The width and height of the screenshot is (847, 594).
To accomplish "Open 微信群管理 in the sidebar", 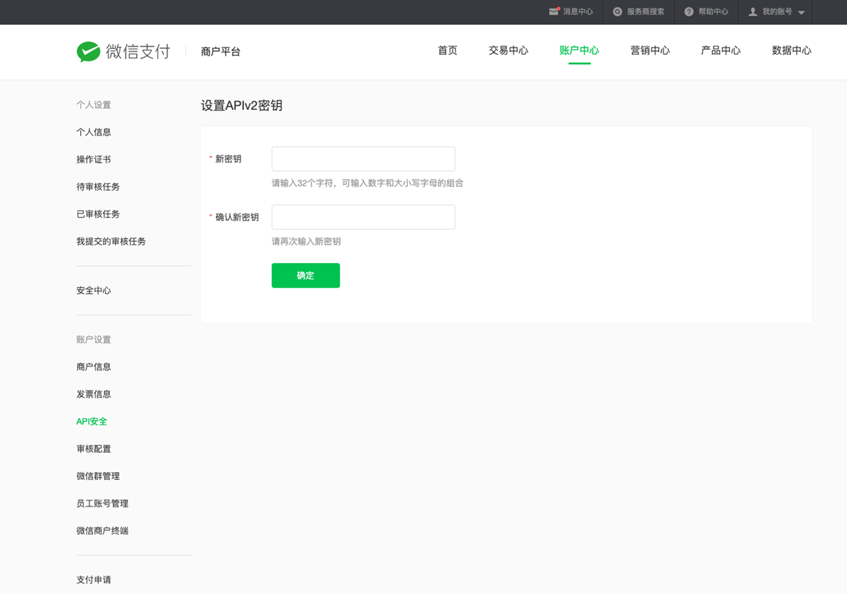I will click(x=98, y=476).
